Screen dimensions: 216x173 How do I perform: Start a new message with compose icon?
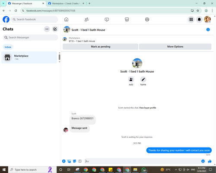tap(55, 29)
